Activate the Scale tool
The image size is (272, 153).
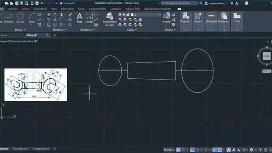[55, 25]
